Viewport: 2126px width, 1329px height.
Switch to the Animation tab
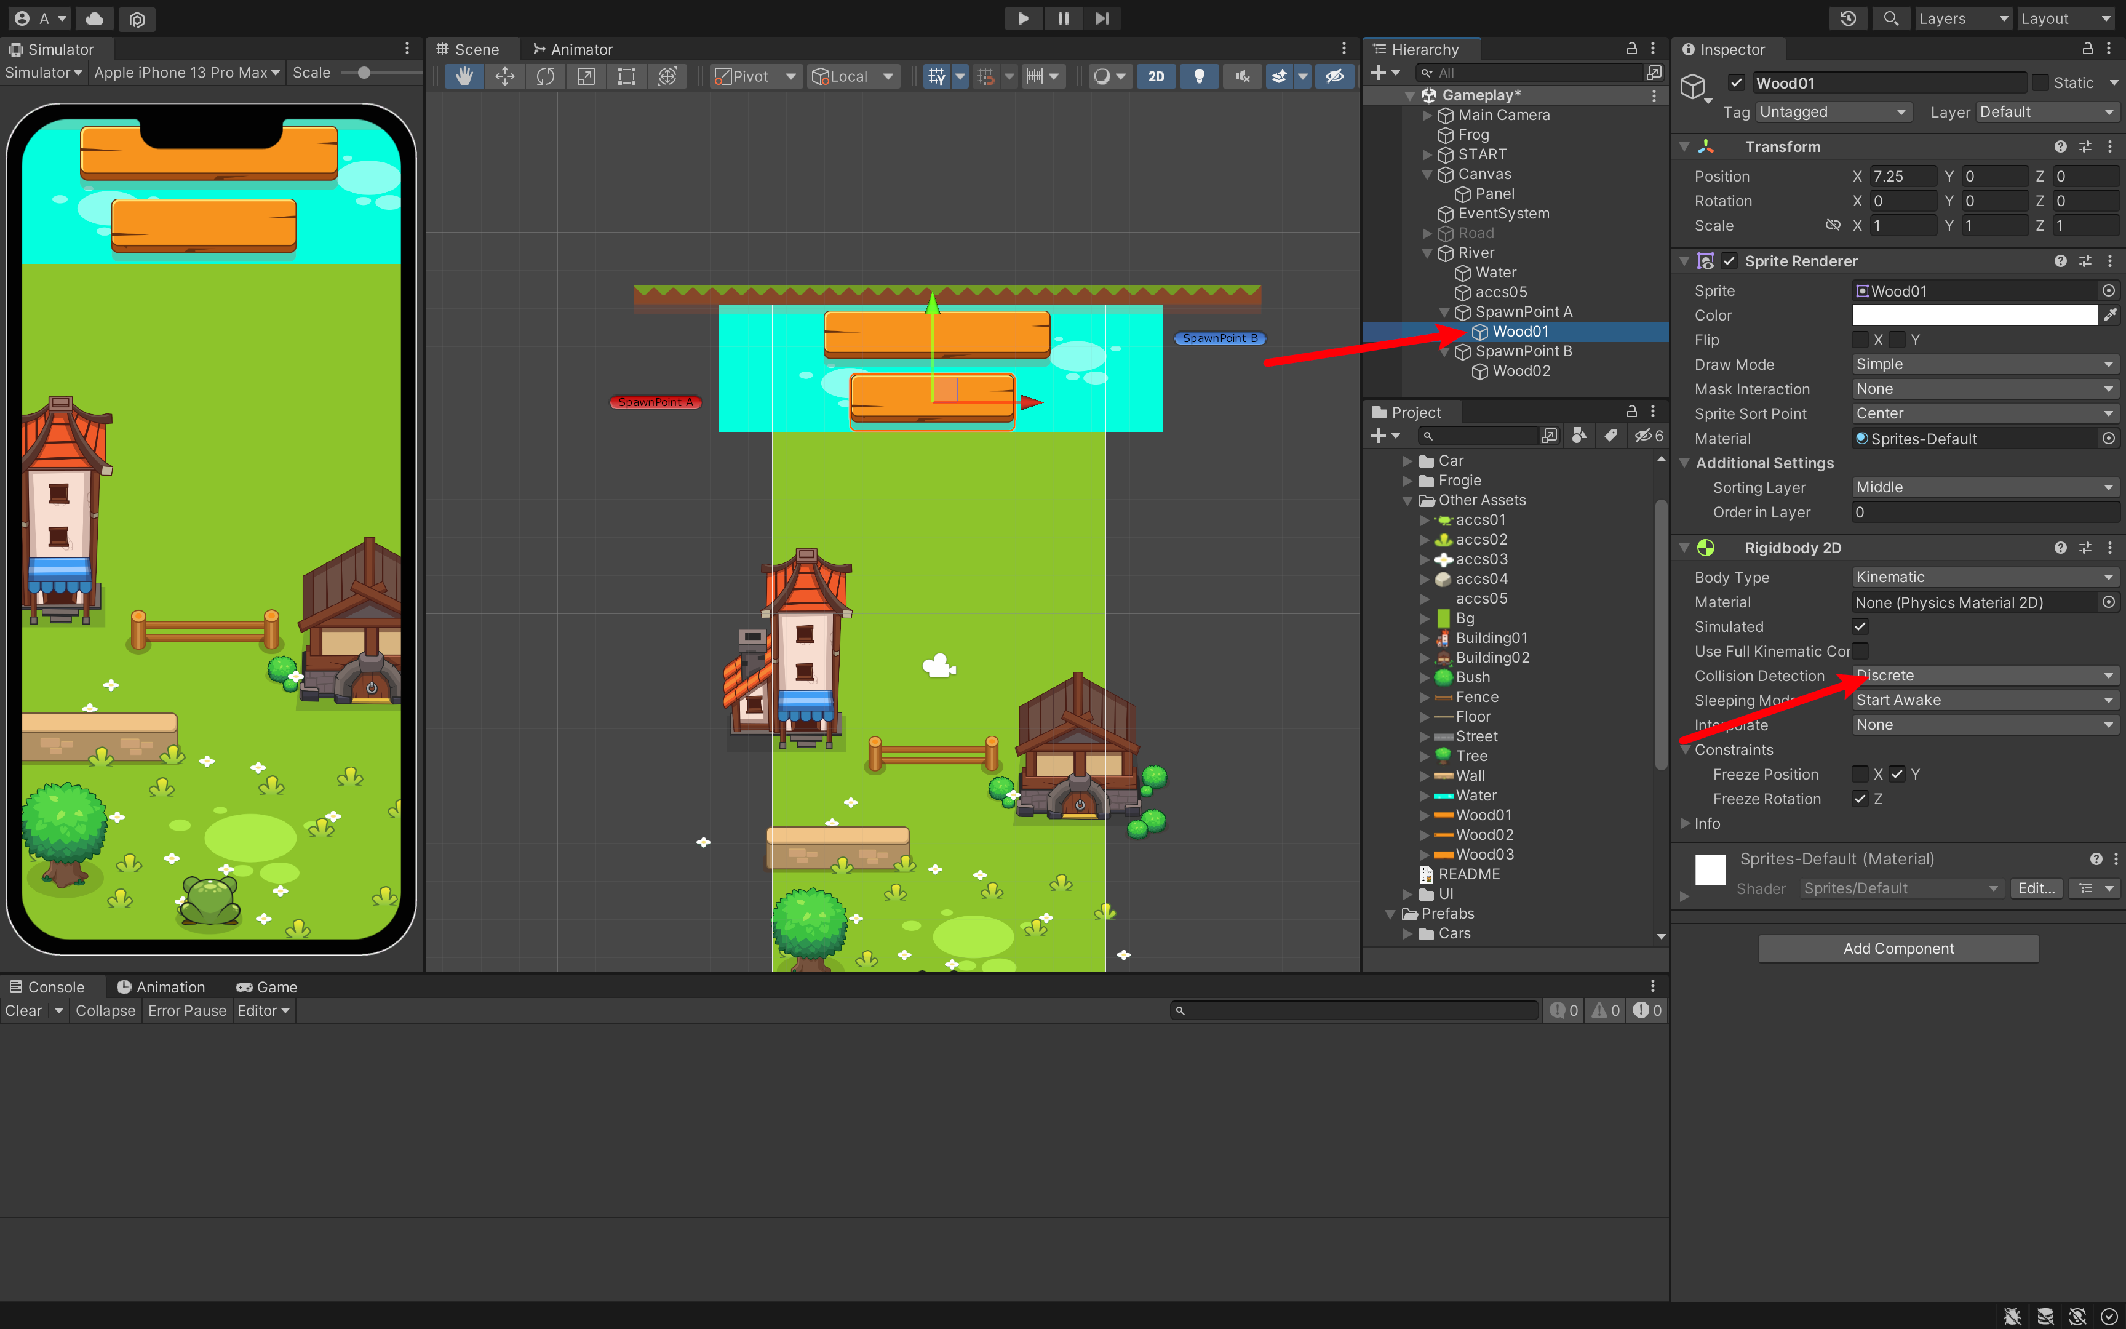click(161, 987)
